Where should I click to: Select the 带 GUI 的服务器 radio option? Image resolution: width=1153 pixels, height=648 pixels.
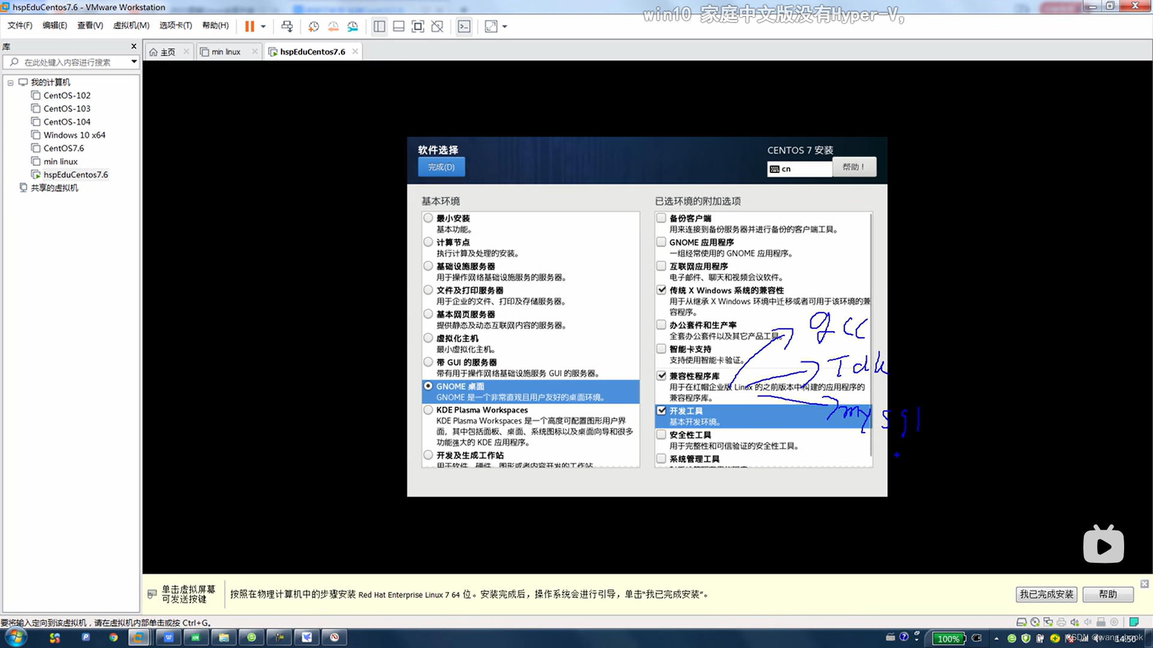428,362
